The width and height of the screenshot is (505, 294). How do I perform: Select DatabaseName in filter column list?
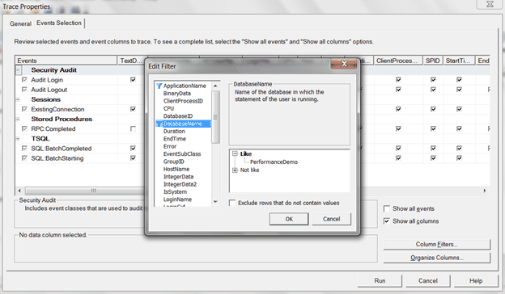point(183,124)
